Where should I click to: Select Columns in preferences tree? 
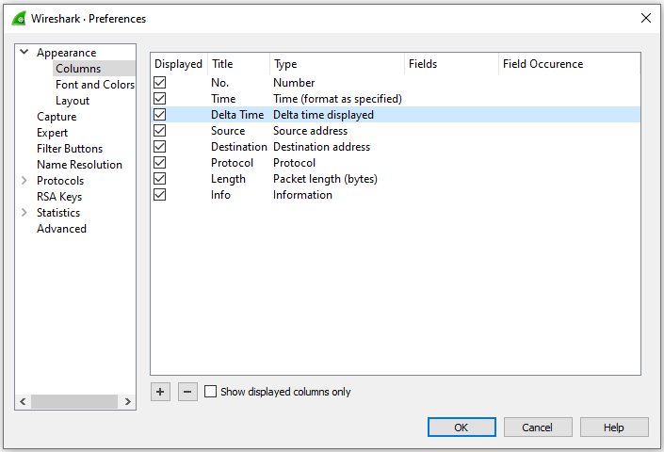(78, 69)
